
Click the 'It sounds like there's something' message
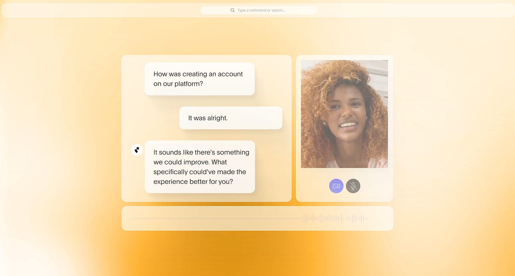[x=200, y=167]
